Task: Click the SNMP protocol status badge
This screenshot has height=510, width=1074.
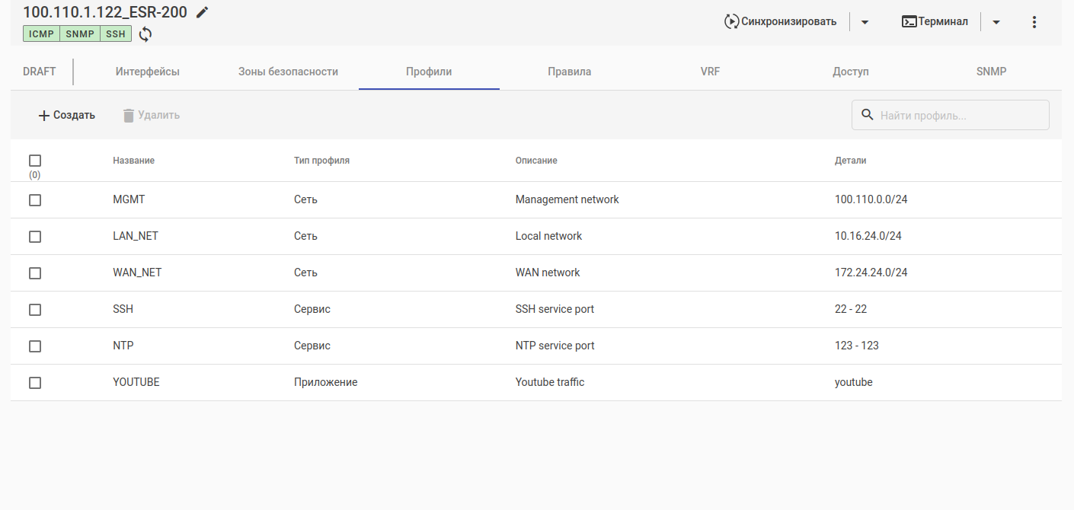Action: (x=79, y=34)
